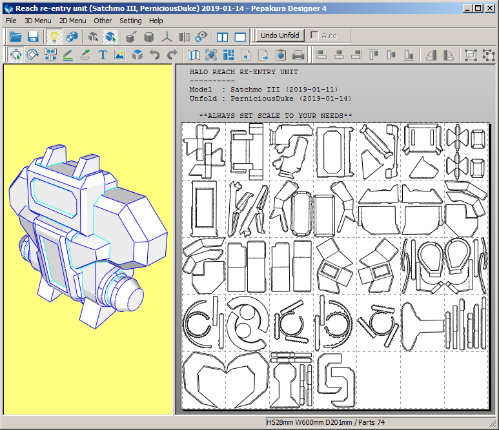Align selected parts to top
This screenshot has height=430, width=499.
pos(374,55)
